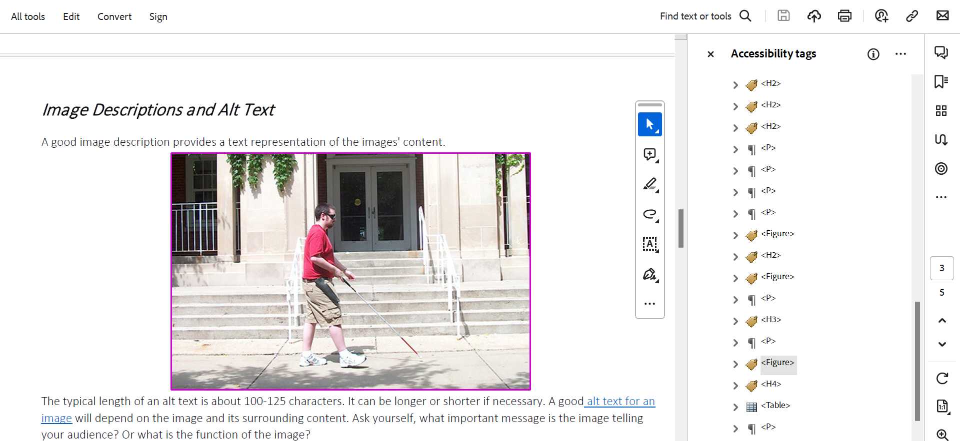The image size is (960, 441).
Task: Open the Convert menu
Action: click(x=114, y=16)
